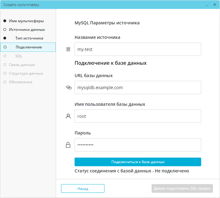Click the database stack icon beside source name
The image size is (220, 198).
click(x=68, y=49)
